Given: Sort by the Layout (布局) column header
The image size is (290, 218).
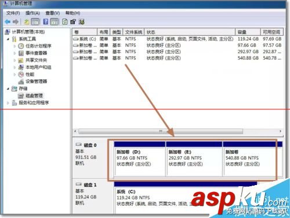Looking at the screenshot, I should [x=103, y=32].
